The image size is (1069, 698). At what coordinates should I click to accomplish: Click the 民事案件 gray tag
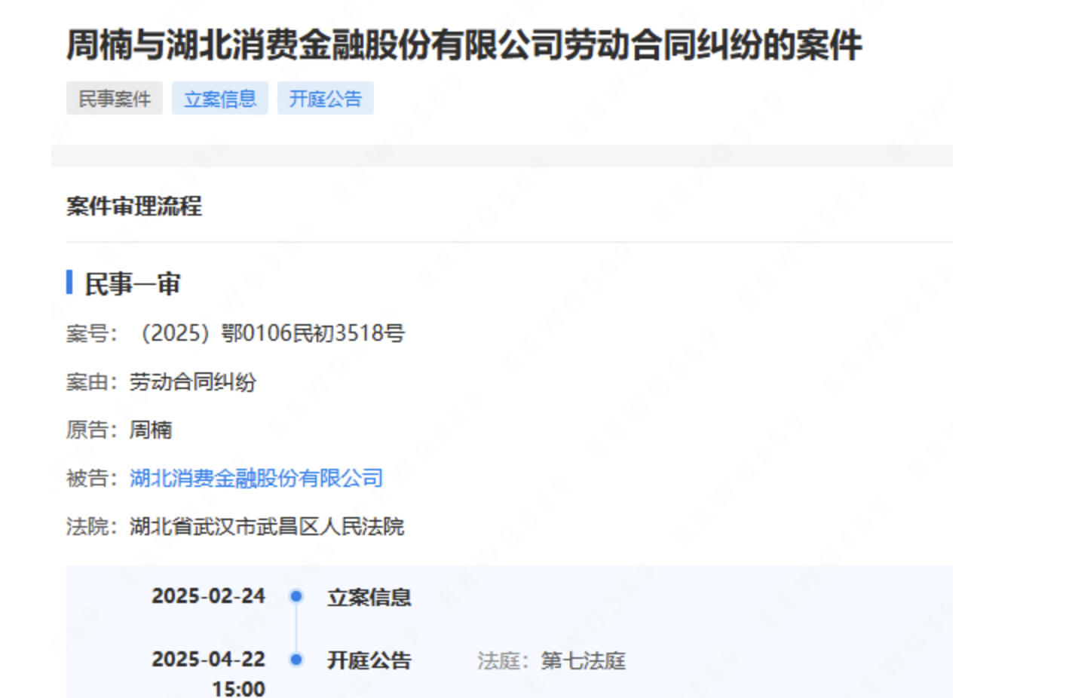pyautogui.click(x=115, y=99)
